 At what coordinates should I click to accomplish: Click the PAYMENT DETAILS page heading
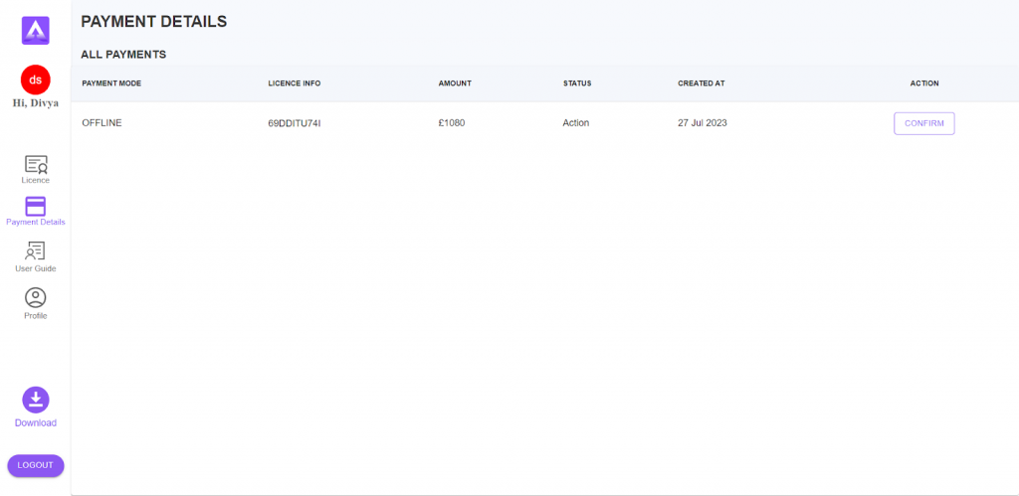[x=154, y=22]
